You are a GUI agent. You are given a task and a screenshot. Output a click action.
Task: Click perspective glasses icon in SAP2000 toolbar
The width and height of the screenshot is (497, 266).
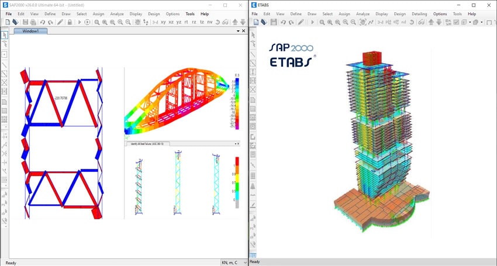click(x=225, y=22)
